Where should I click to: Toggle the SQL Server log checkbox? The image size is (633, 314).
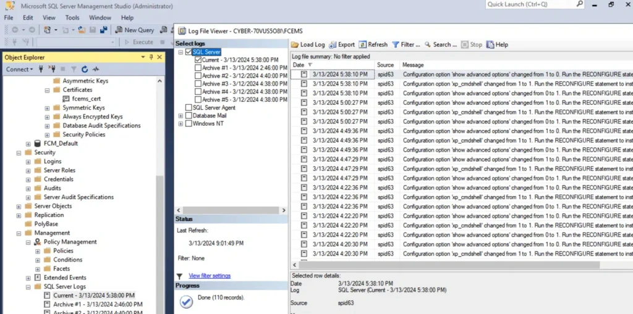point(189,52)
